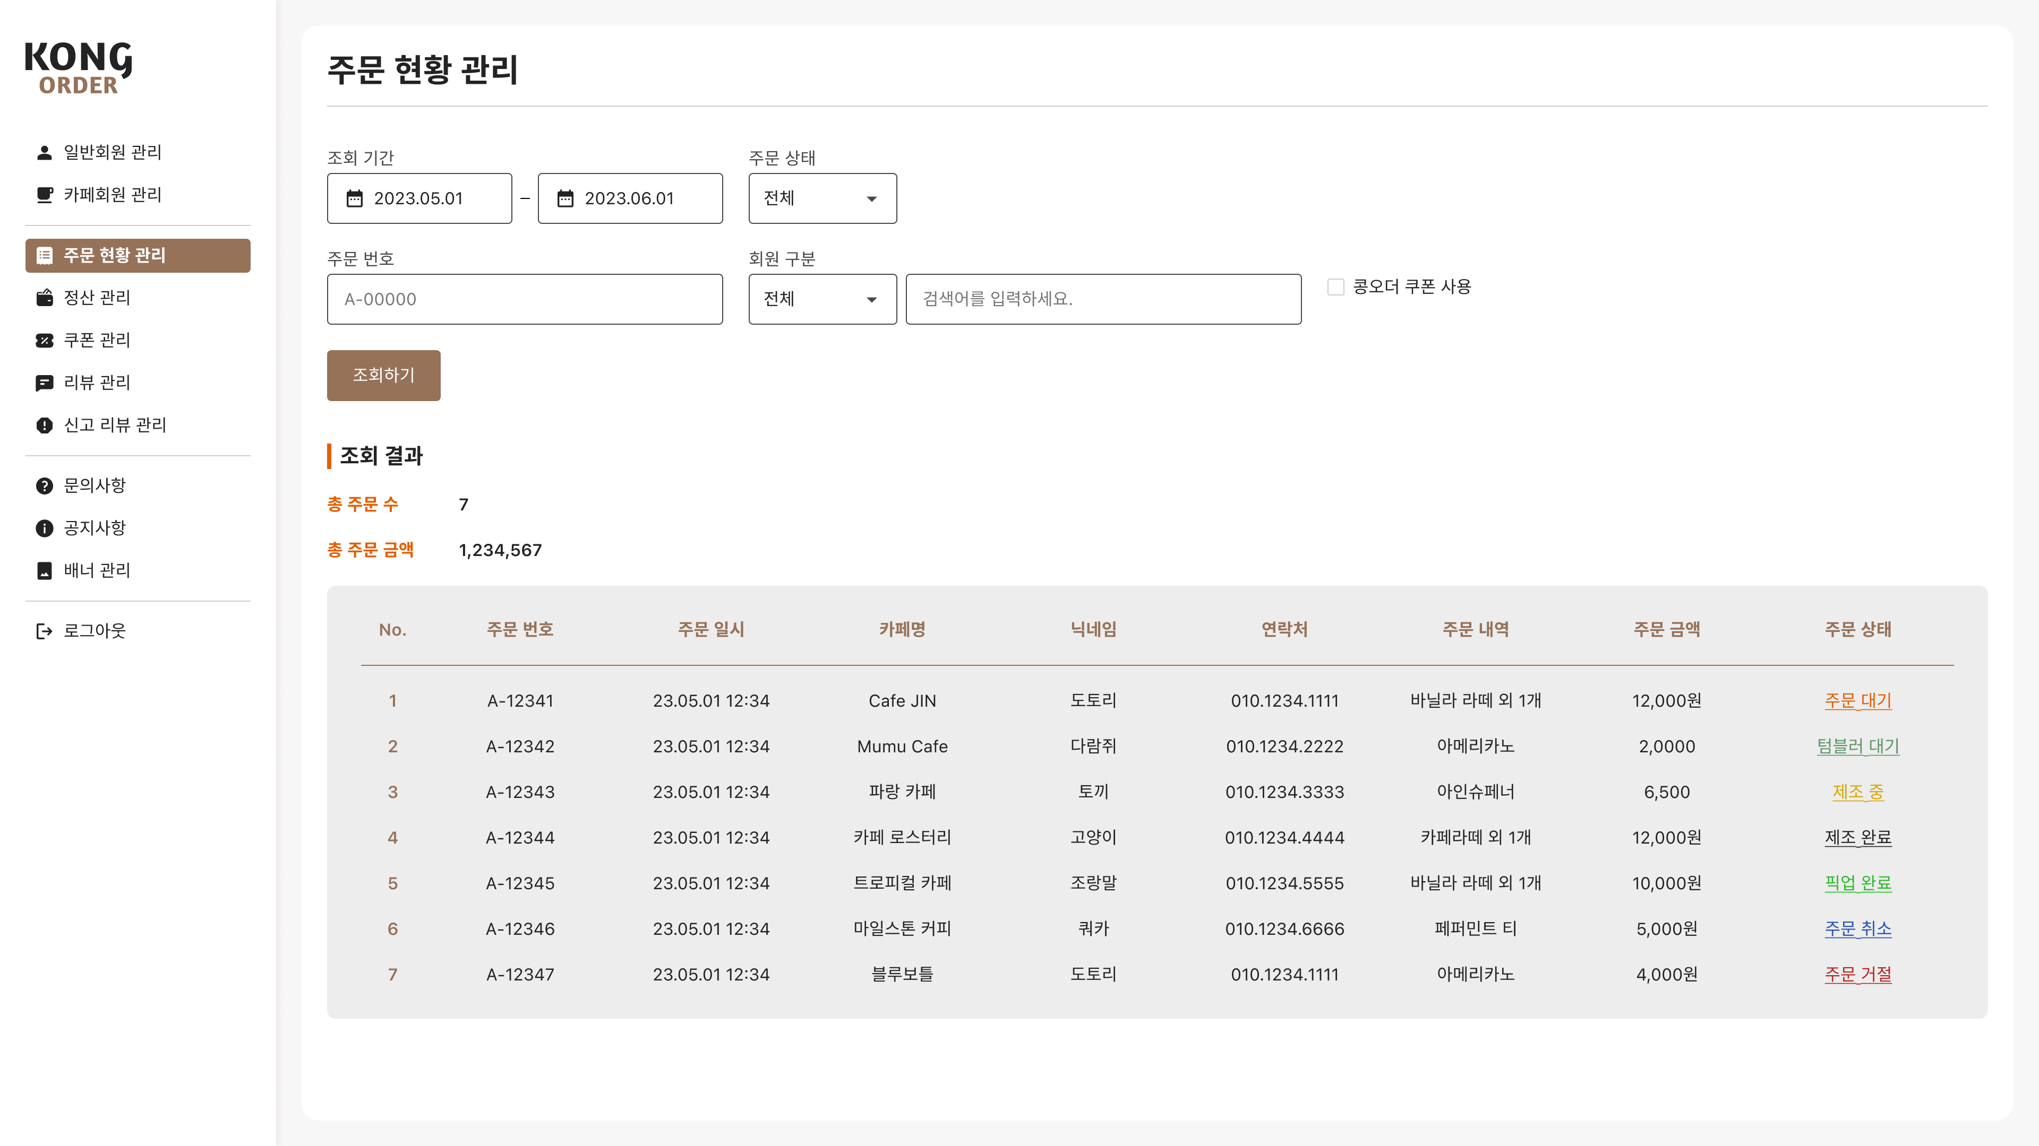
Task: Click 로그아웃 in sidebar
Action: pyautogui.click(x=138, y=631)
